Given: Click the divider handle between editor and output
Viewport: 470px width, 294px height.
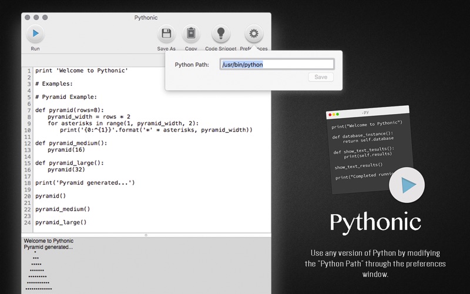Looking at the screenshot, I should click(x=146, y=235).
